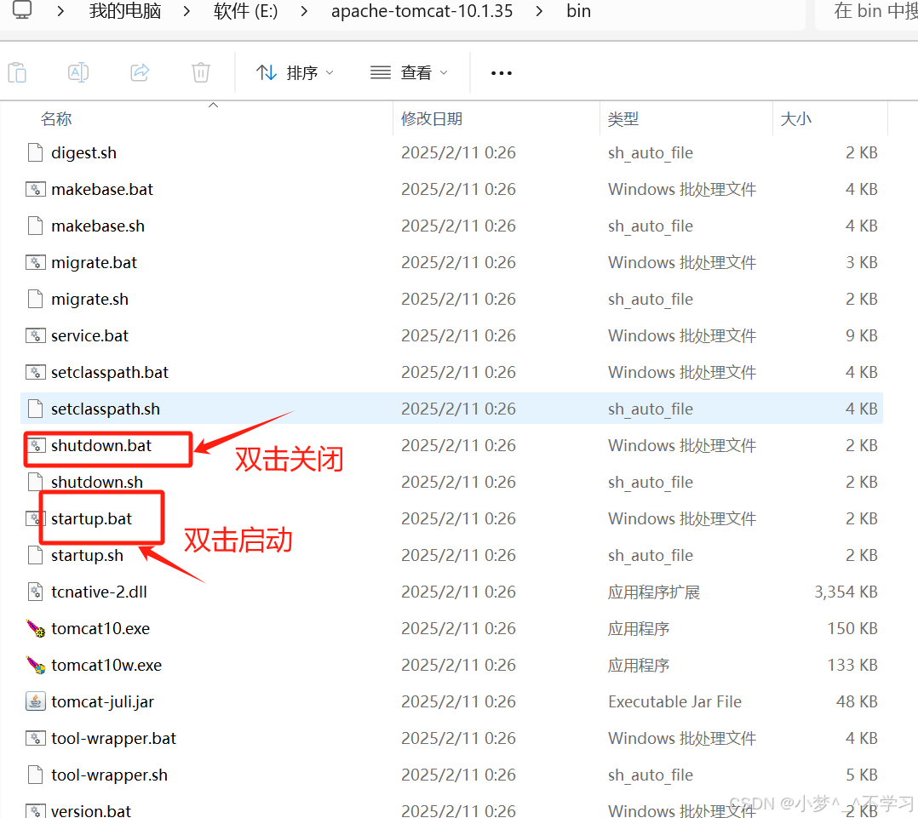Click the tomcat-juli.jar Java icon
The height and width of the screenshot is (818, 918).
point(36,701)
